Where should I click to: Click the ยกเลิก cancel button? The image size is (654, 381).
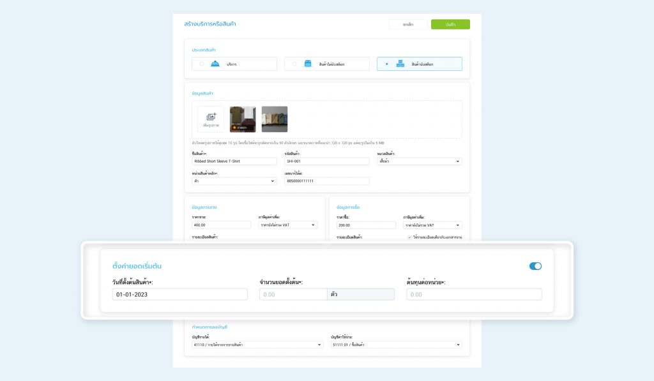[x=407, y=24]
